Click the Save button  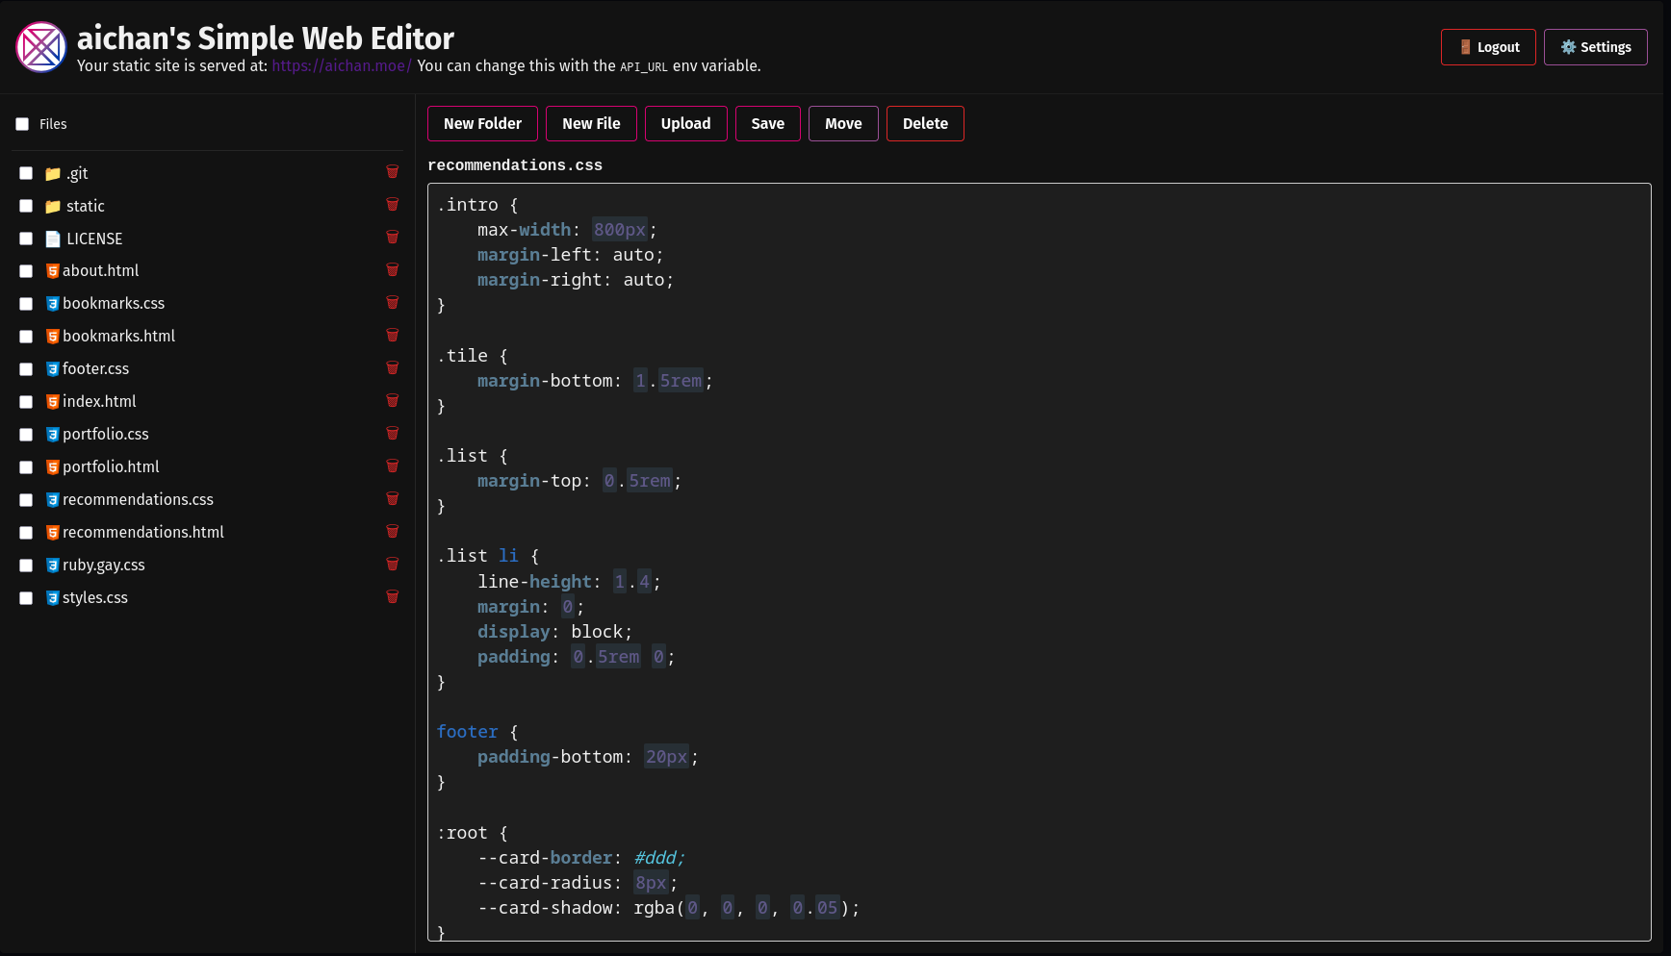767,124
